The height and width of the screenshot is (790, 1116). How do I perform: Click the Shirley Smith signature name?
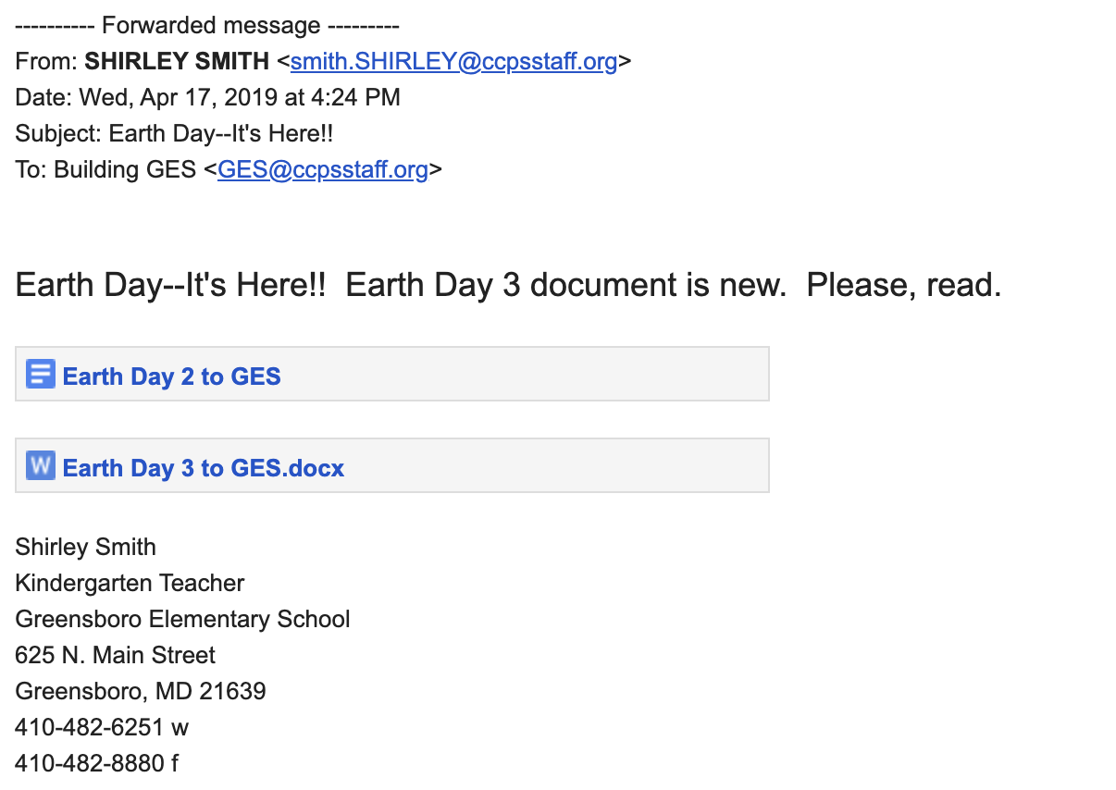pos(85,547)
